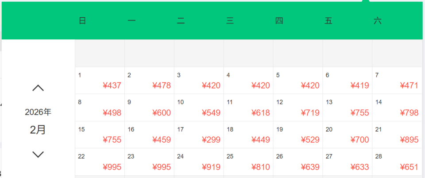Choose February 12 priced ¥719

tap(298, 108)
